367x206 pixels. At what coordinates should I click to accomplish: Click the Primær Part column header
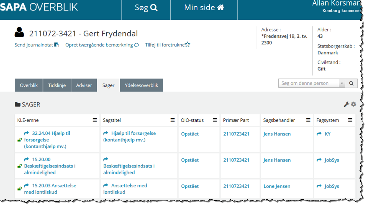pyautogui.click(x=236, y=120)
